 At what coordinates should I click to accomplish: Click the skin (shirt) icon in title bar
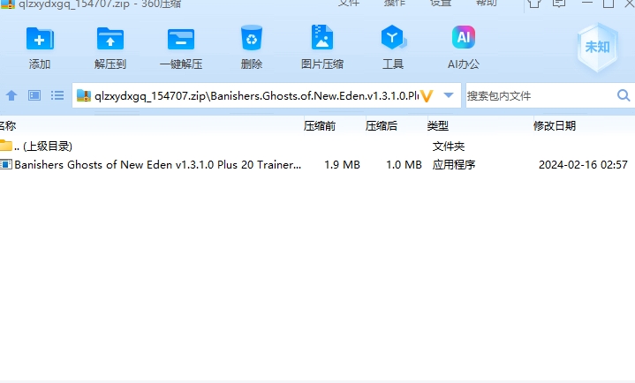pyautogui.click(x=534, y=4)
